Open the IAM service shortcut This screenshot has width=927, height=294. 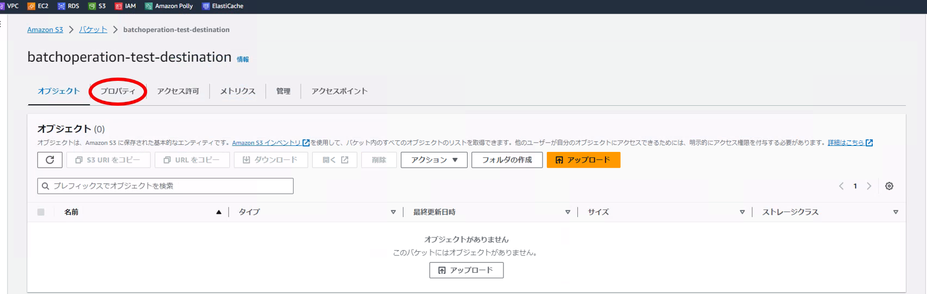(x=125, y=6)
